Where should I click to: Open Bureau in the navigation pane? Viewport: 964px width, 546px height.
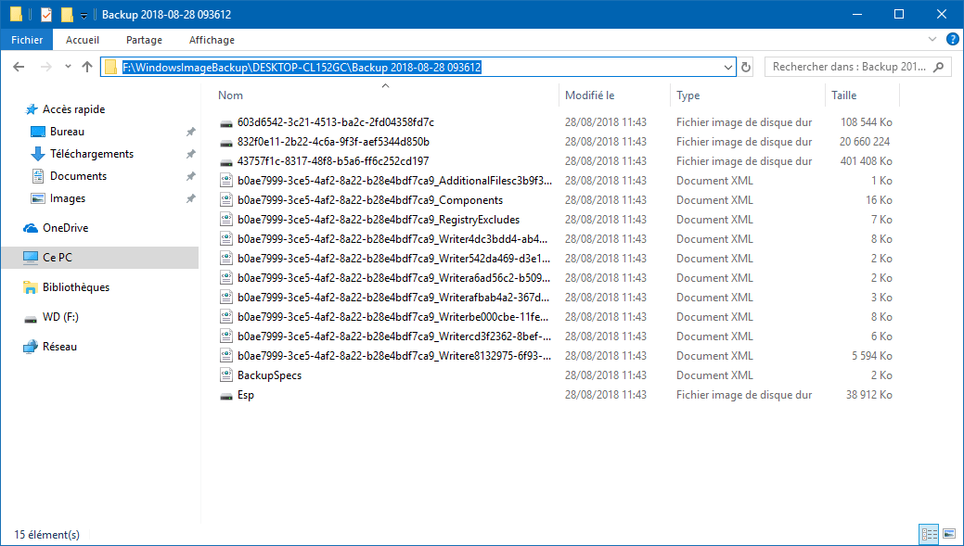[67, 132]
